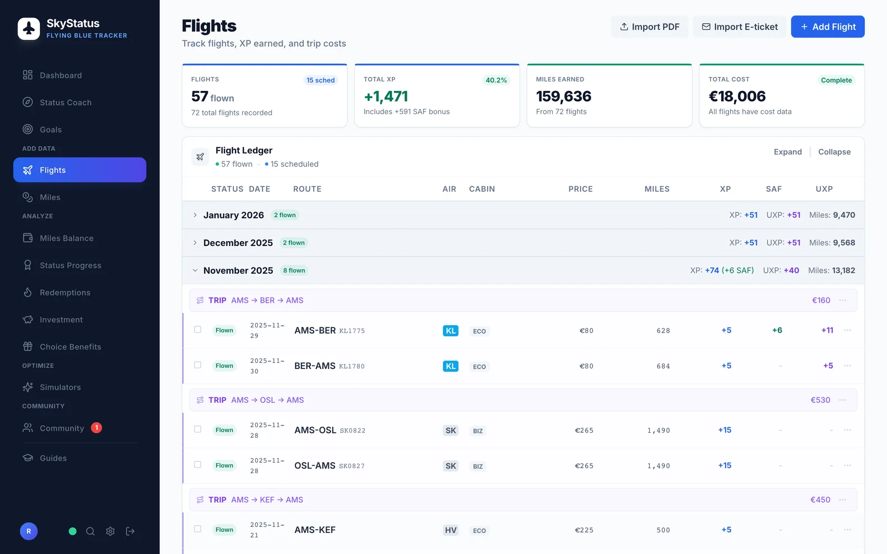887x554 pixels.
Task: Open row menu for BER-AMS flight
Action: pos(848,366)
